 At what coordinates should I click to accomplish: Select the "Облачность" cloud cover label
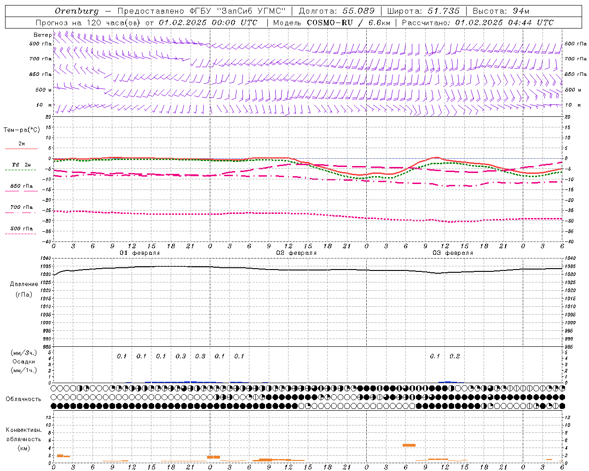pyautogui.click(x=23, y=399)
